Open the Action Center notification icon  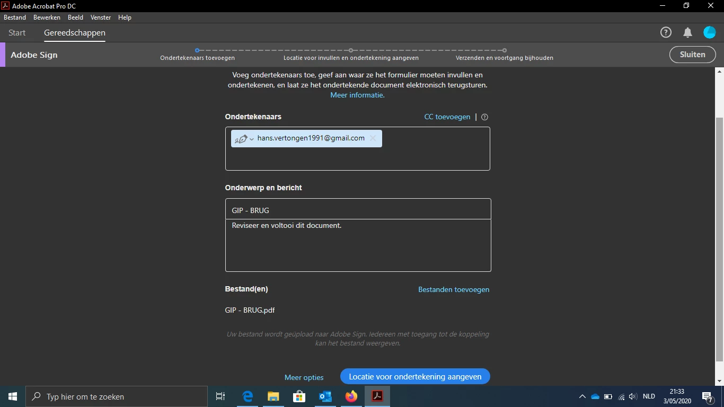(707, 396)
